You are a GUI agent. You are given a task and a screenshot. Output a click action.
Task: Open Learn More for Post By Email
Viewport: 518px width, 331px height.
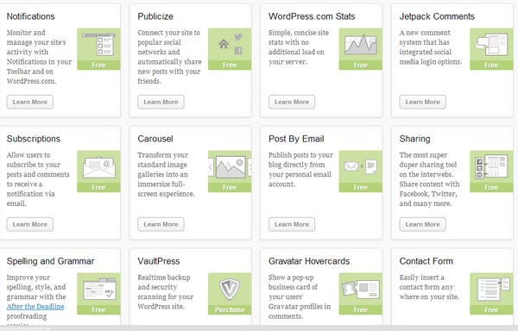292,224
